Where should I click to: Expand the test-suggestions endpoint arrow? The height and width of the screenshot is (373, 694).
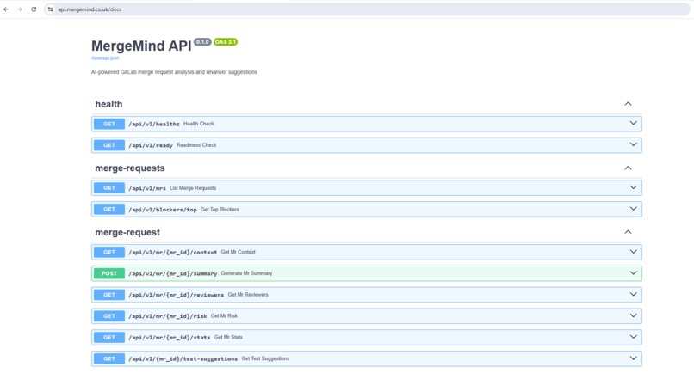click(x=634, y=358)
